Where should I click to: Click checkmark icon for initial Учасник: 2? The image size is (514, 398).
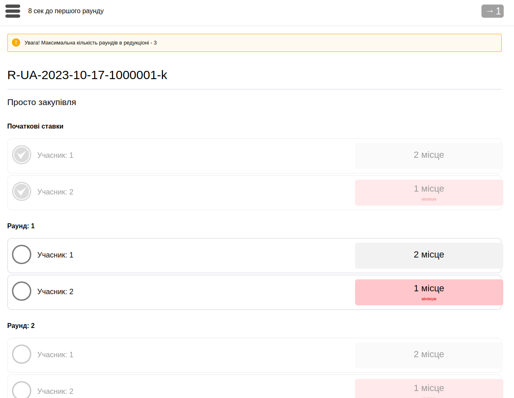(21, 192)
